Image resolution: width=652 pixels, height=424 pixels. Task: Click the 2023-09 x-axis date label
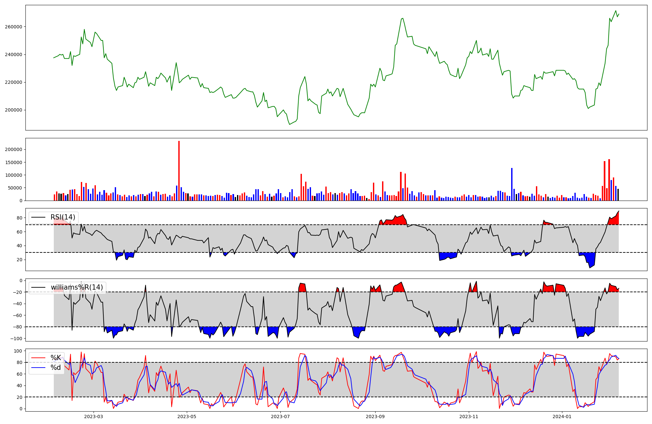tap(375, 416)
